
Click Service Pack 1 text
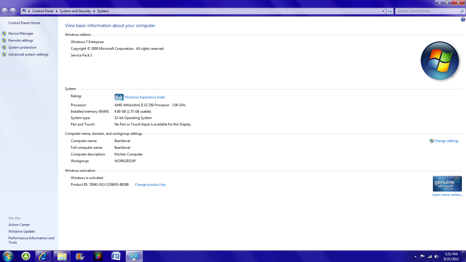click(x=81, y=55)
